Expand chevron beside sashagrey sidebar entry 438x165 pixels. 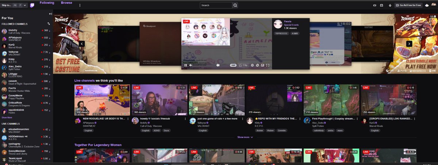click(x=50, y=144)
